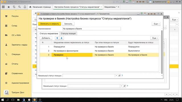The image size is (182, 102).
Task: Open Windows taskbar search
Action: [x=8, y=100]
